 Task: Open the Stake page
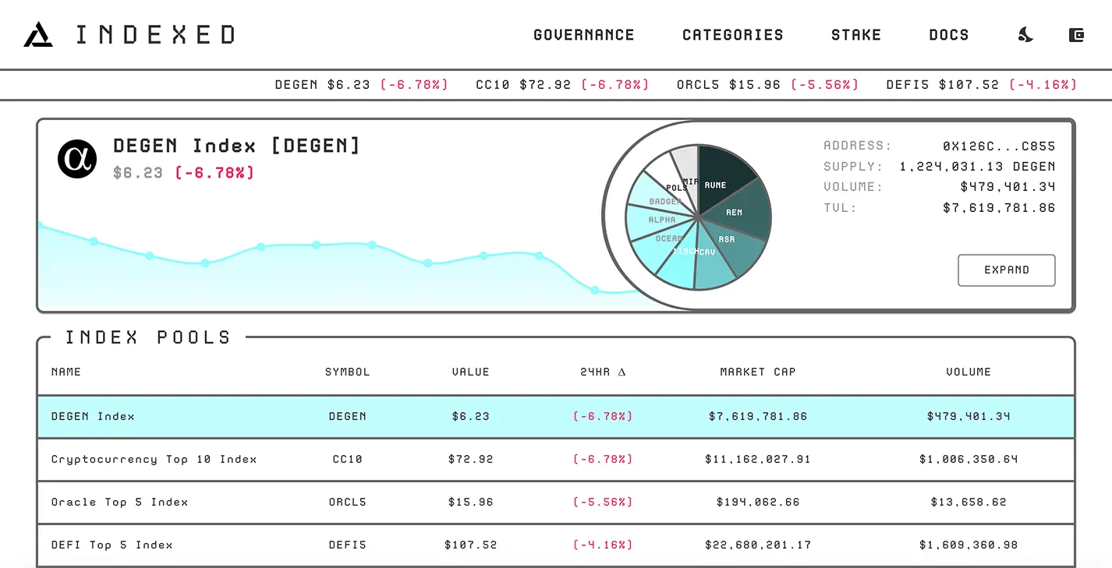click(x=855, y=35)
